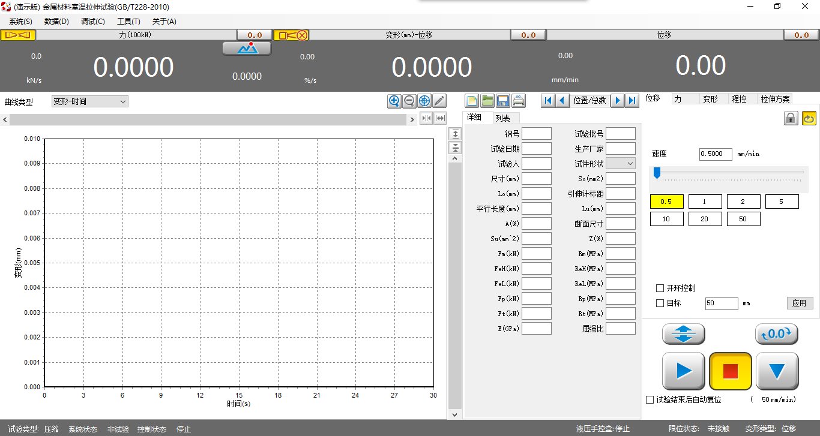This screenshot has height=436, width=820.
Task: Open the 曲线类型 dropdown
Action: pyautogui.click(x=90, y=102)
